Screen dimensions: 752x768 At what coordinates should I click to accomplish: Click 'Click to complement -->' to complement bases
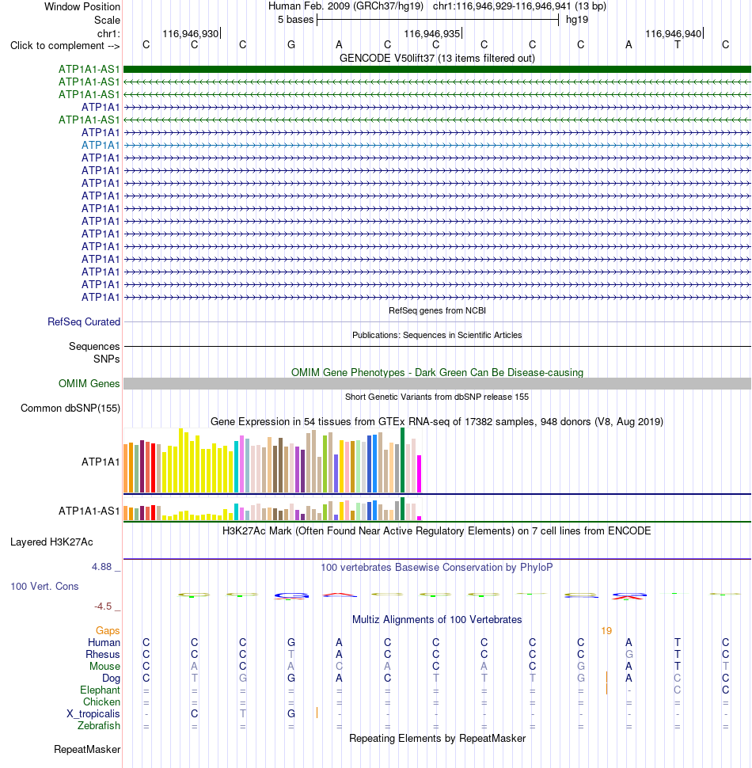coord(65,46)
